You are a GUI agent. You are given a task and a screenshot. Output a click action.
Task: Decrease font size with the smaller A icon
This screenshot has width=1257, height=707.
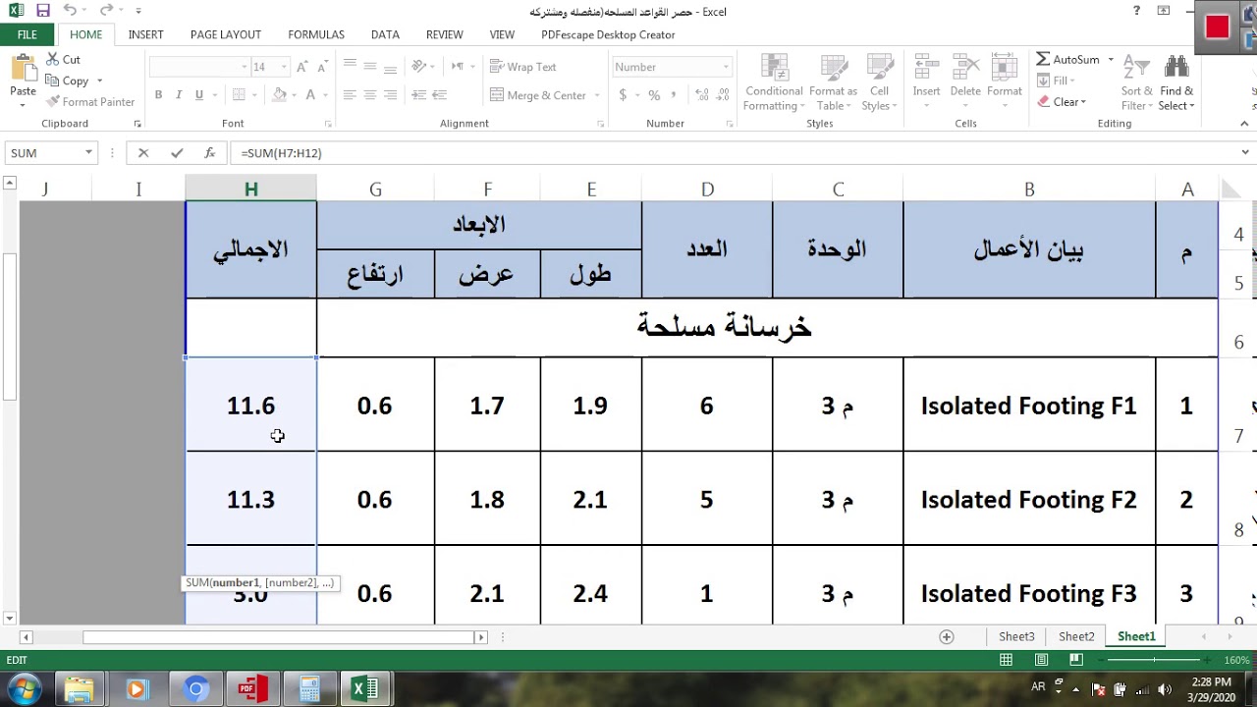(x=323, y=67)
